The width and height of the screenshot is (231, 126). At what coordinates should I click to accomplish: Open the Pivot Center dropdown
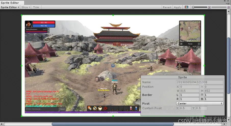(x=200, y=104)
